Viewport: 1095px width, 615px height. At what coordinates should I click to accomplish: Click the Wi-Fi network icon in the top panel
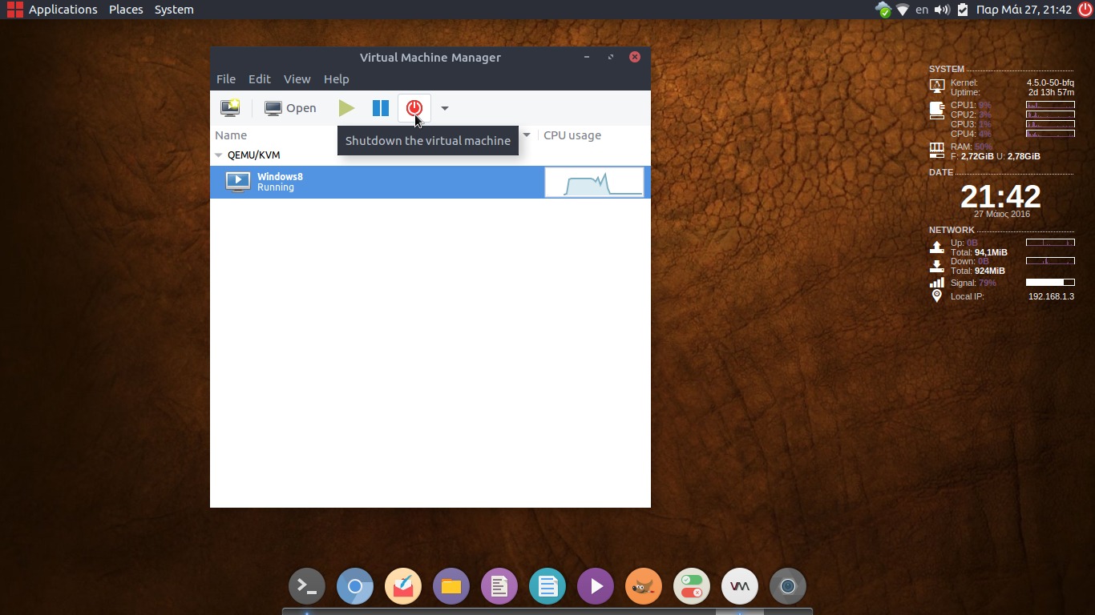(x=903, y=10)
